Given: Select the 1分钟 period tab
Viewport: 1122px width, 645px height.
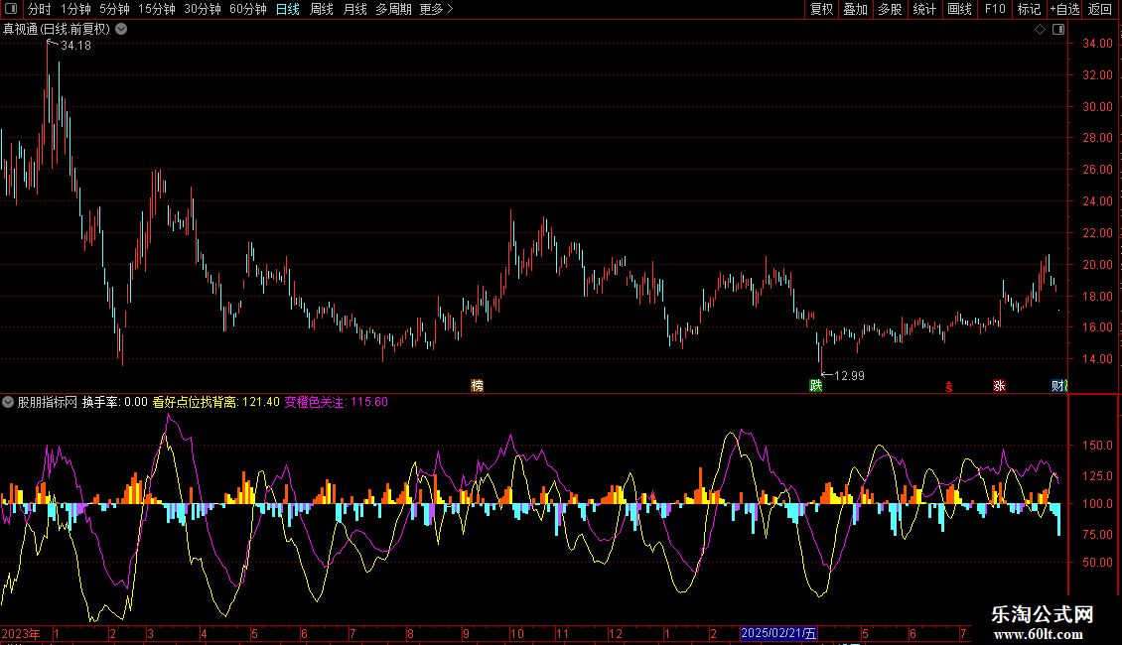Looking at the screenshot, I should click(75, 9).
